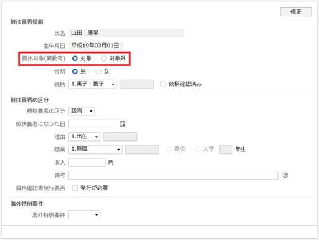Screen dimensions: 319x240
Task: Click the text field beside 続柄 dropdown
Action: coord(136,84)
